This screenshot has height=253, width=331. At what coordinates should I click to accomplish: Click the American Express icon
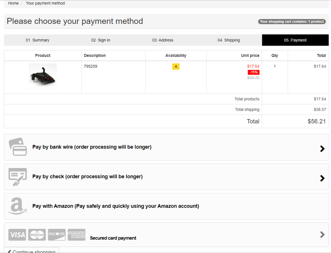[76, 235]
